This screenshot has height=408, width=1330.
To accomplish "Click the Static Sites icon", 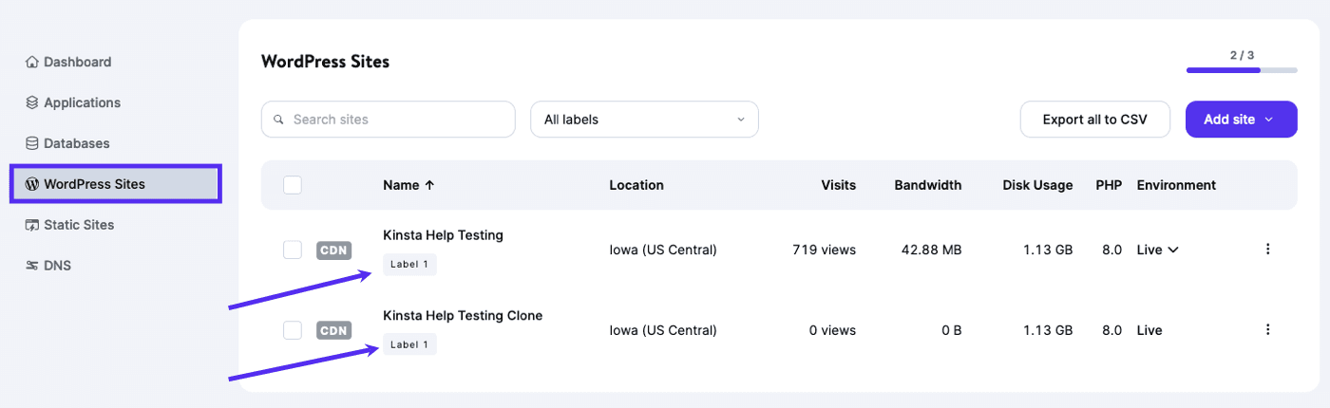I will pyautogui.click(x=31, y=225).
